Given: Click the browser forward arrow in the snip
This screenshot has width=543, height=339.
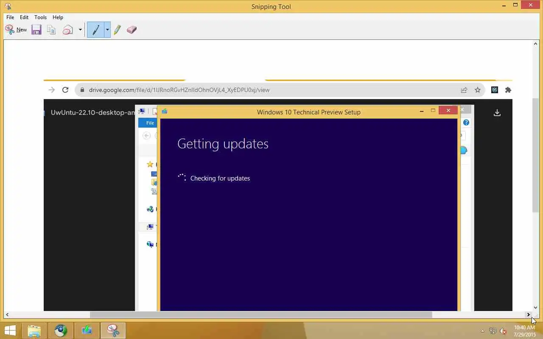Looking at the screenshot, I should [52, 90].
